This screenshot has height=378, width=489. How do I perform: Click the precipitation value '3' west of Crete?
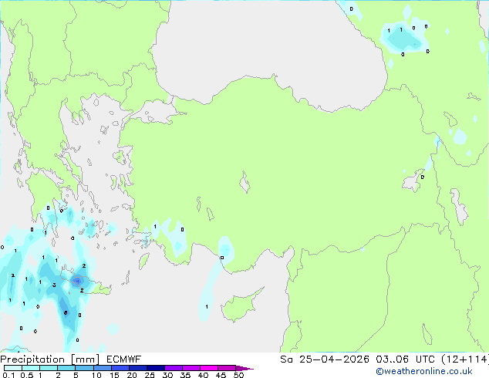54,285
